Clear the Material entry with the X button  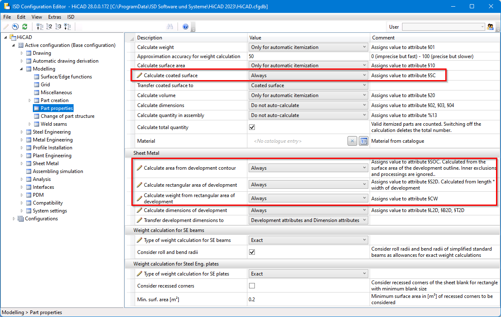352,141
